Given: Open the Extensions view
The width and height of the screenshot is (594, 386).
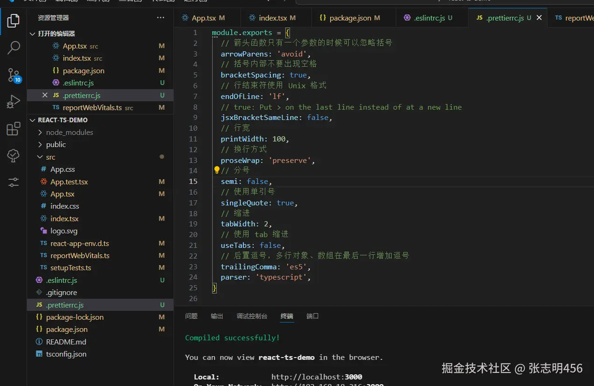Looking at the screenshot, I should 14,128.
